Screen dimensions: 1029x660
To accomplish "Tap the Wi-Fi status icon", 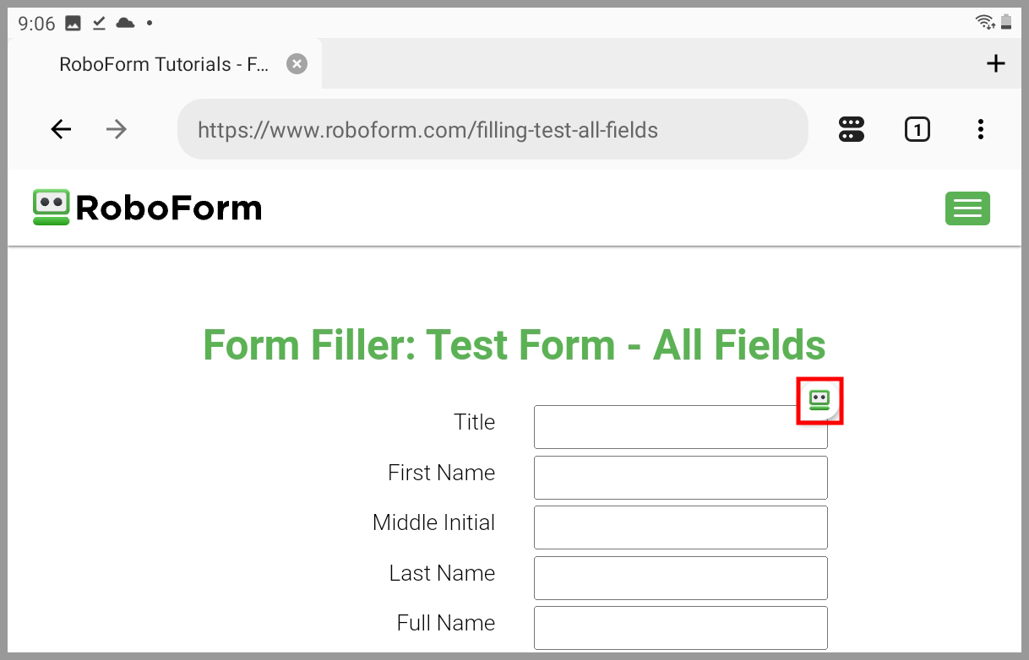I will 985,23.
